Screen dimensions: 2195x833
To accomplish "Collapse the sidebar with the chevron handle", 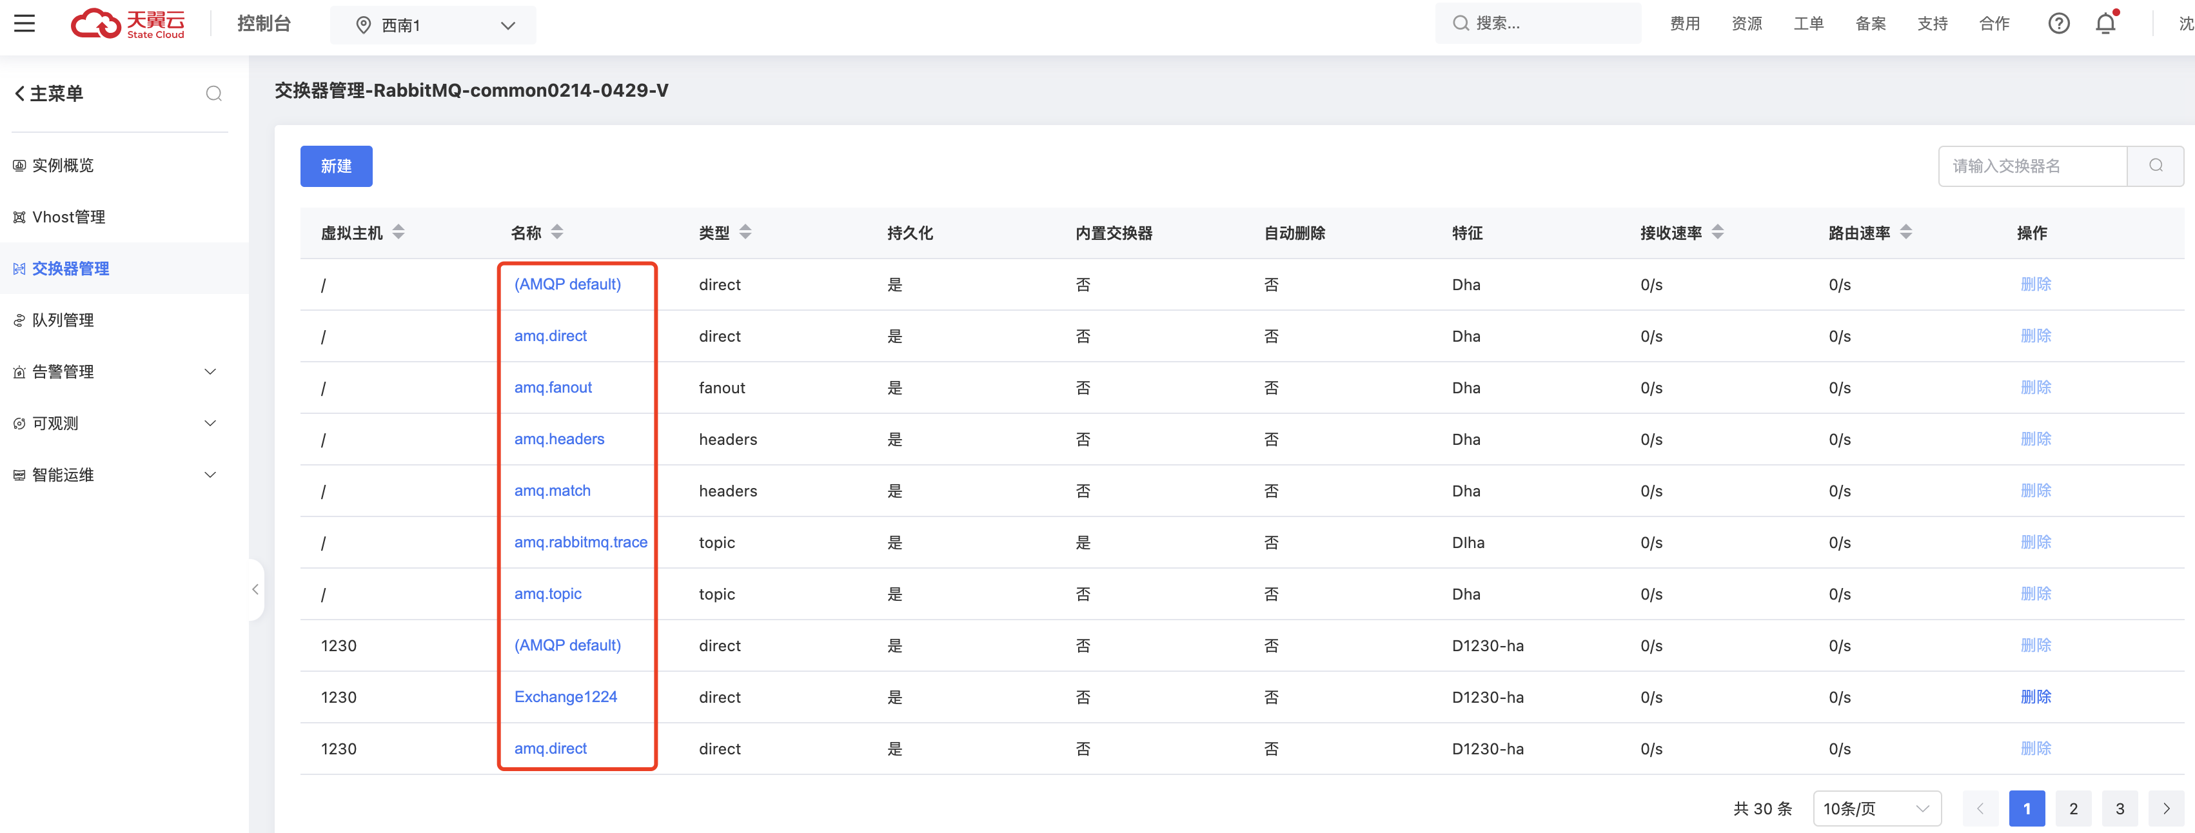I will coord(255,589).
